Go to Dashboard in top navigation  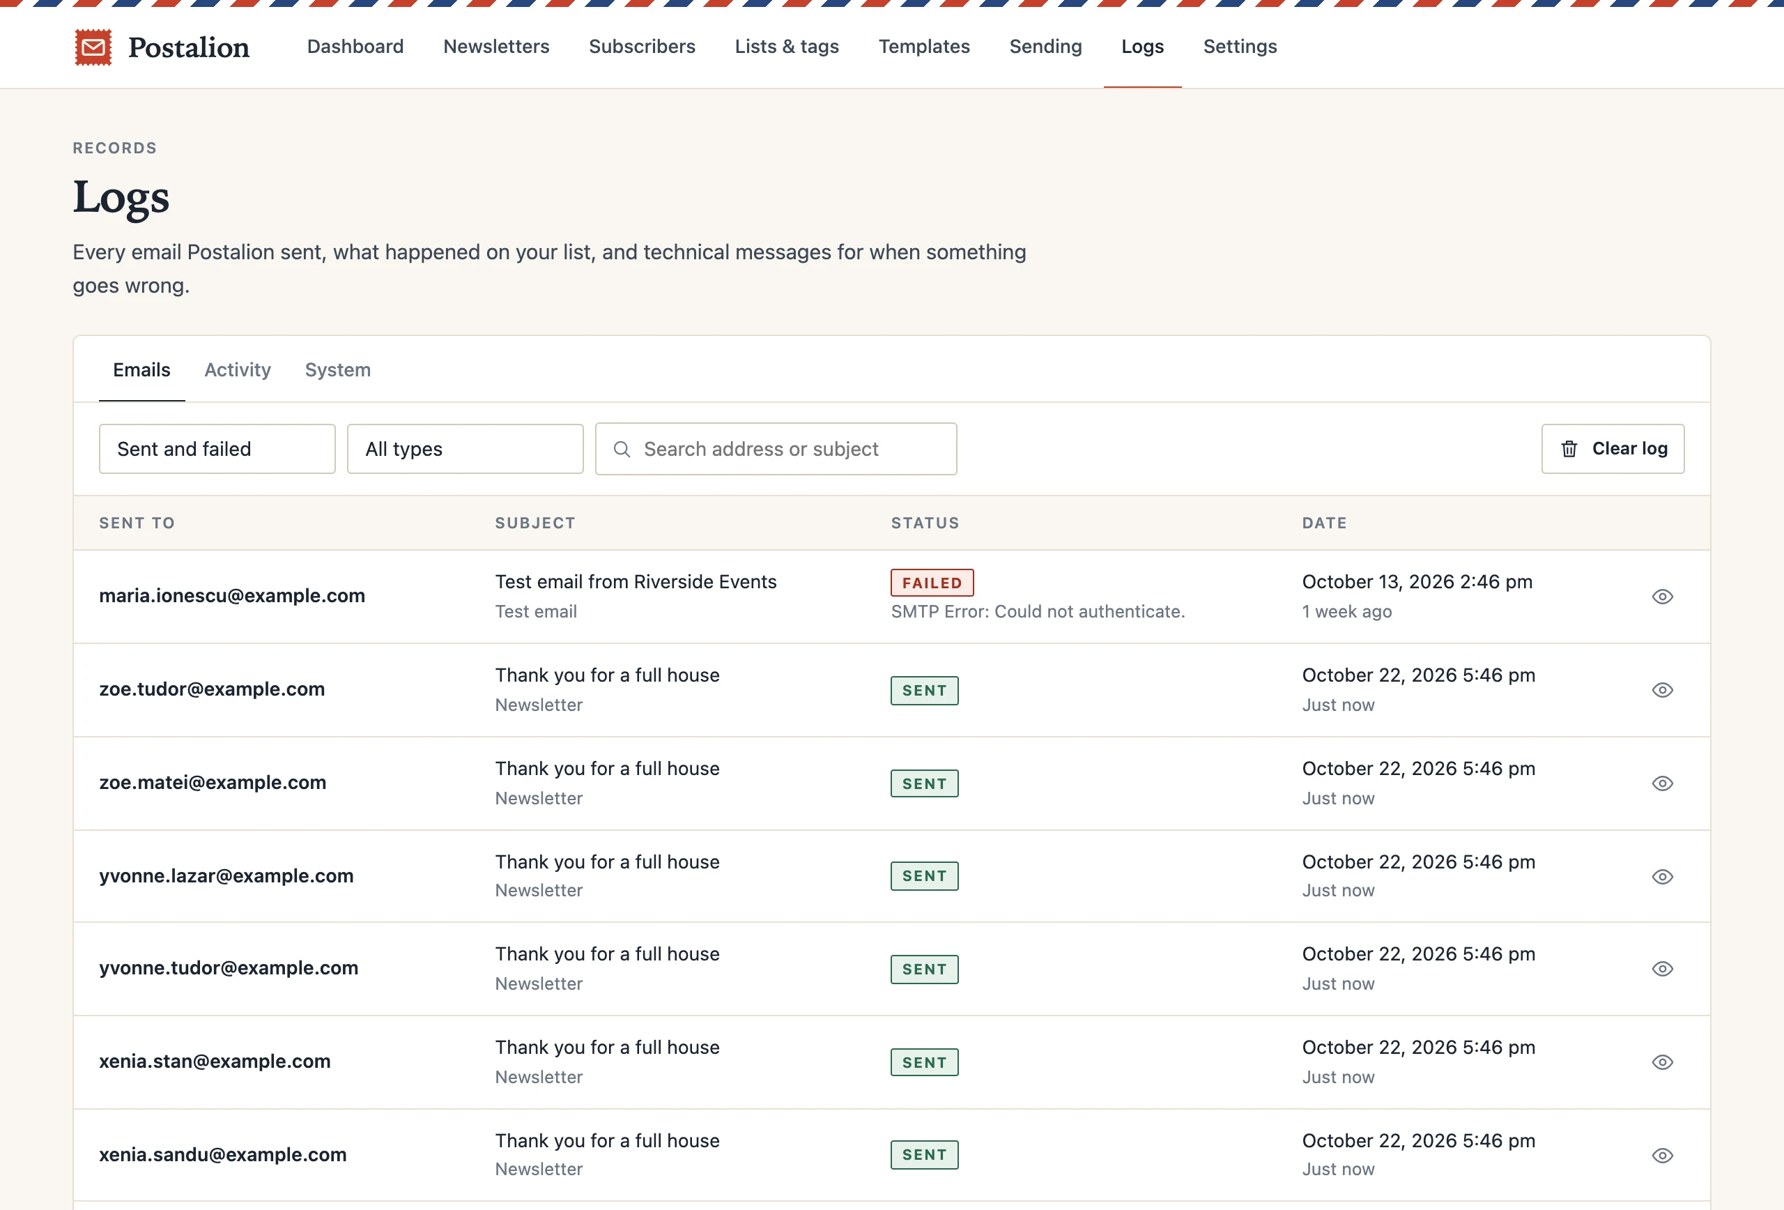(355, 47)
